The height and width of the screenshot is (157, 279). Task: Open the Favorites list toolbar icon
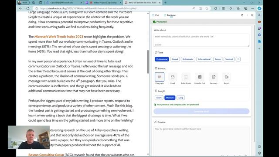231,8
